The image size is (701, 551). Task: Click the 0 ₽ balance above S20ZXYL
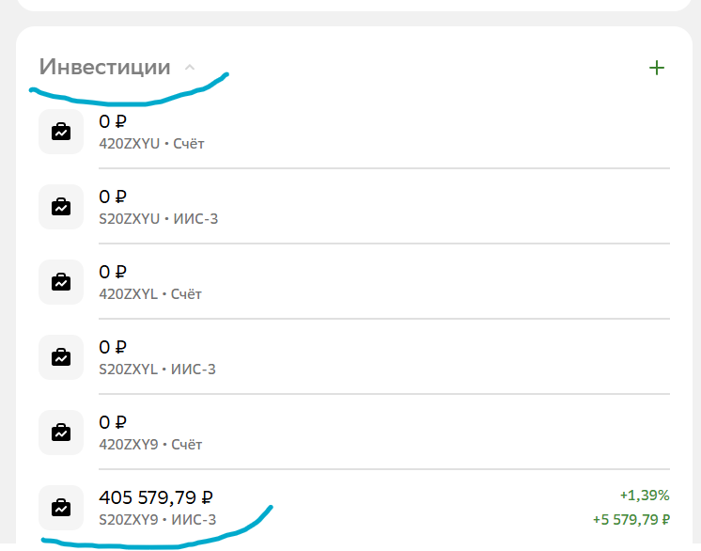tap(113, 347)
